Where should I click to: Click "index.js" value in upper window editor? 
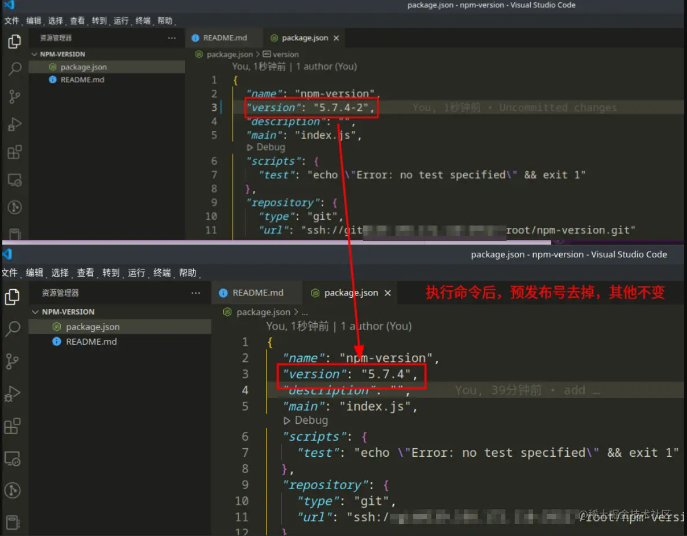(x=326, y=135)
